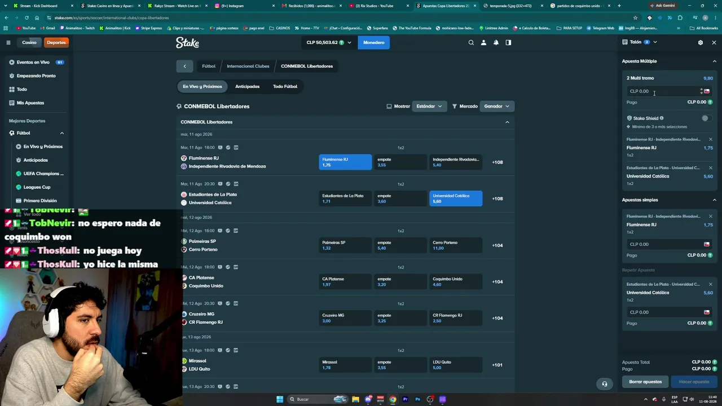This screenshot has height=406, width=722.
Task: Open the notifications bell
Action: [496, 42]
